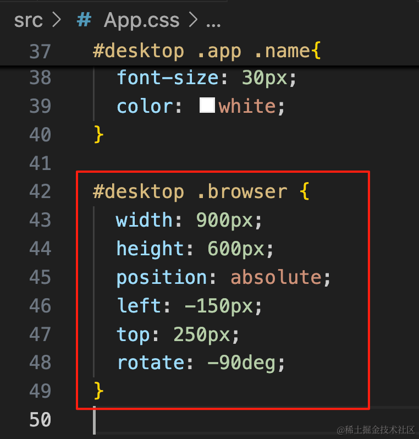Click line number 49 in gutter
Image resolution: width=419 pixels, height=439 pixels.
(x=40, y=391)
